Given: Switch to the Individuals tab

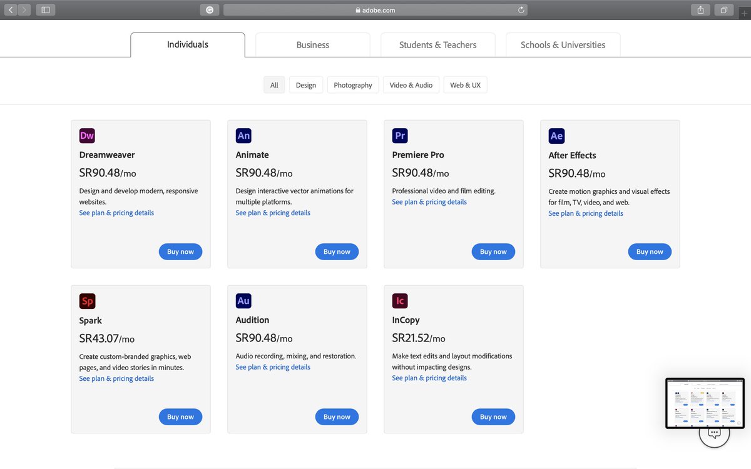Looking at the screenshot, I should coord(188,44).
